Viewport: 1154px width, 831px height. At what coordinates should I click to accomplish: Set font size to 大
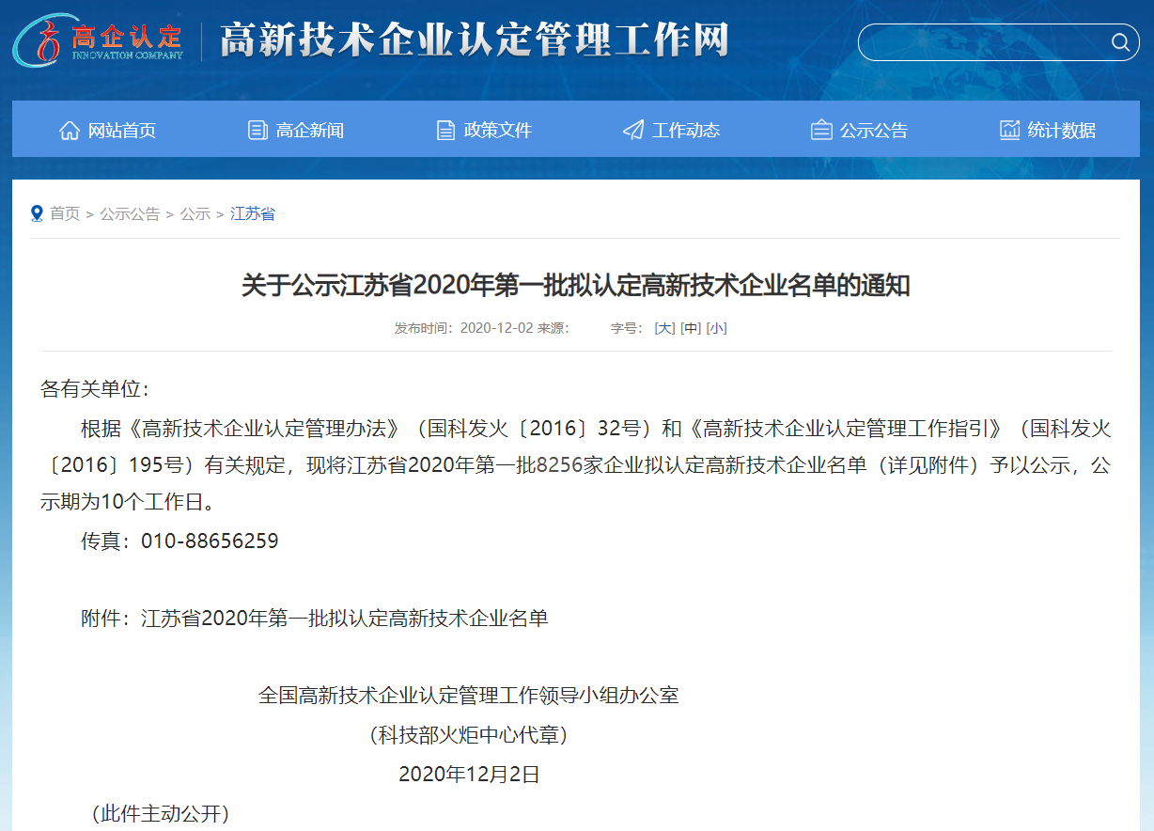664,328
